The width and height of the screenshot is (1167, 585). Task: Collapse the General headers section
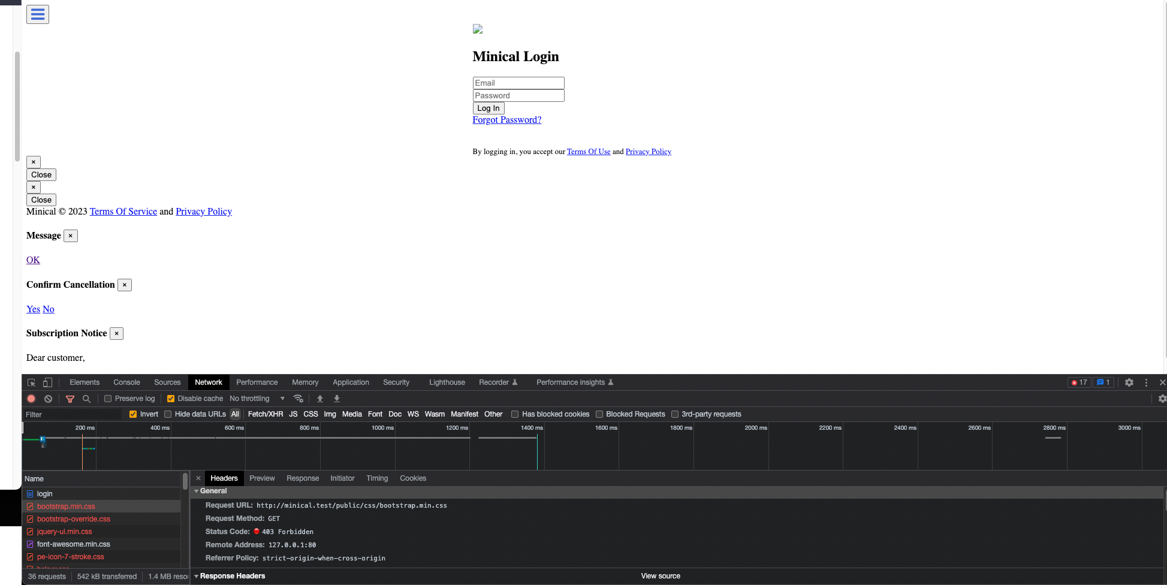point(196,491)
